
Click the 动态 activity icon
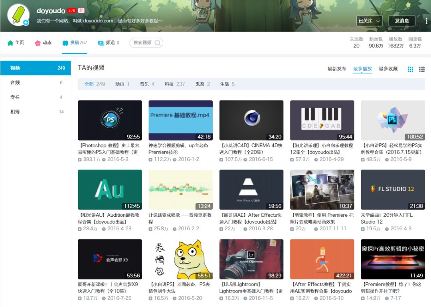pyautogui.click(x=38, y=43)
